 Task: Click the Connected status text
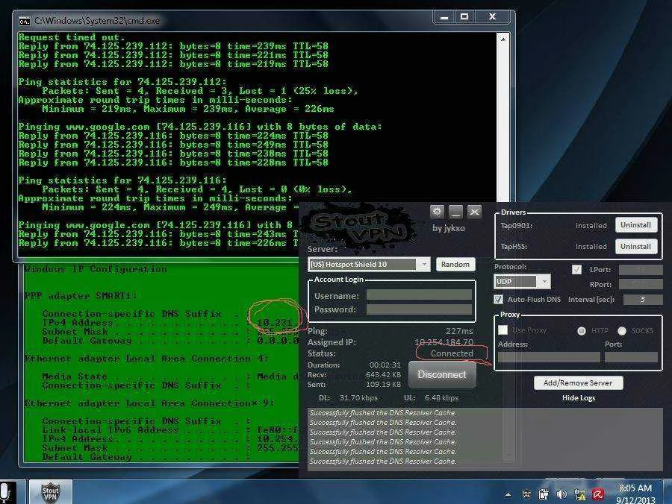[x=452, y=353]
